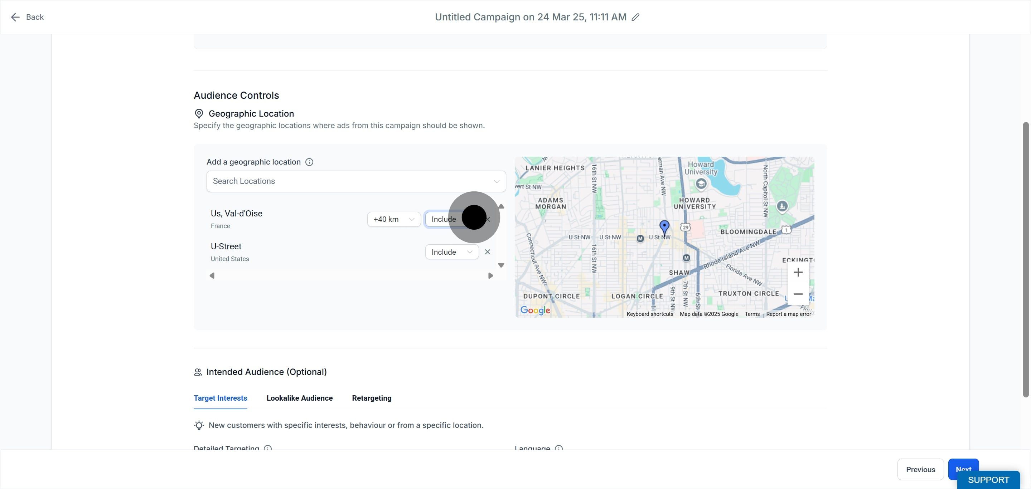Open the Report a map error link

click(x=788, y=314)
